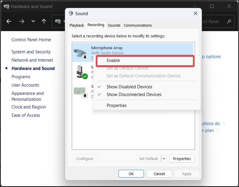Viewport: 239px width, 187px height.
Task: Click the Set Default button
Action: 149,159
